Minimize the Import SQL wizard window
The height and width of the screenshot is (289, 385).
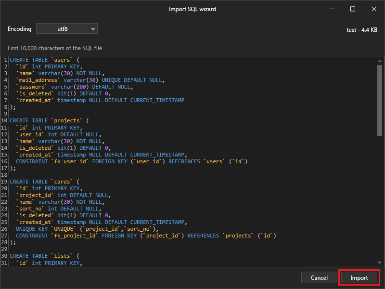click(332, 9)
